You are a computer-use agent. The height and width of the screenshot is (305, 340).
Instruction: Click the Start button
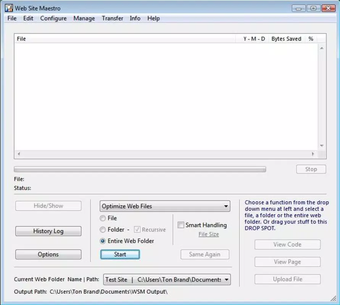coord(120,254)
